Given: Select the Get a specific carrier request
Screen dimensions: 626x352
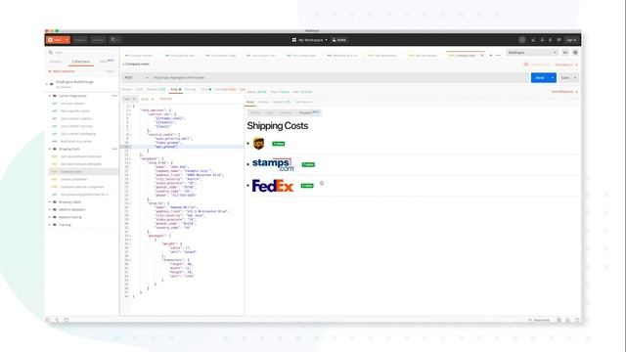Looking at the screenshot, I should tap(75, 110).
